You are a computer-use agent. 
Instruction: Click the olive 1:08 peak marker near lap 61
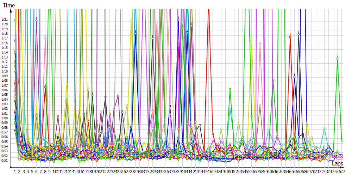[x=273, y=80]
